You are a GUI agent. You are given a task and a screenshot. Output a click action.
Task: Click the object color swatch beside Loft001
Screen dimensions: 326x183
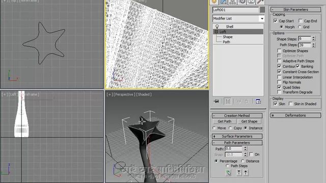click(263, 10)
